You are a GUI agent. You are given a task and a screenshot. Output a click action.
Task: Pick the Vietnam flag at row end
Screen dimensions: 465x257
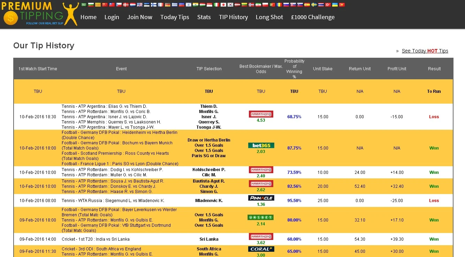click(x=342, y=5)
